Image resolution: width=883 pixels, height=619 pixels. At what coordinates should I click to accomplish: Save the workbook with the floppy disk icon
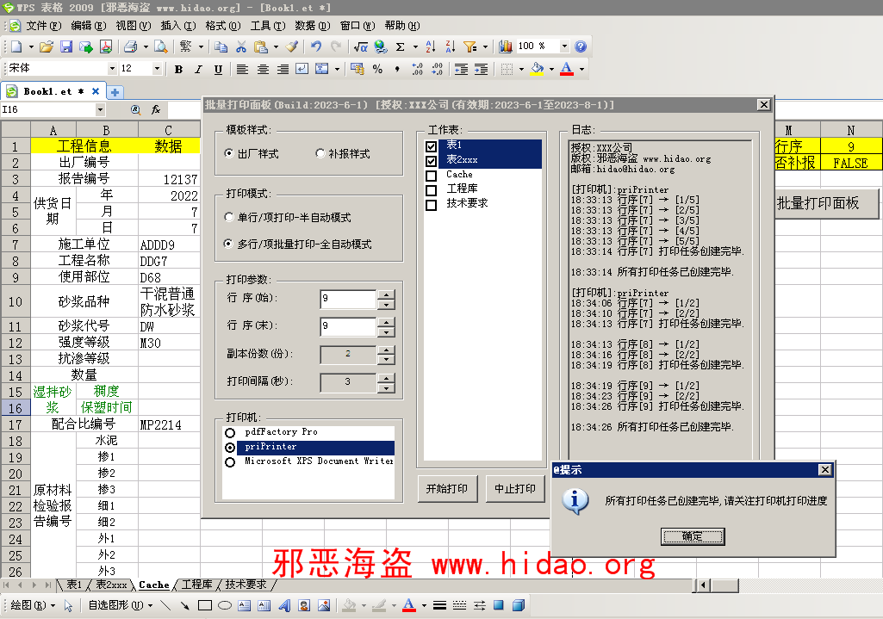tap(66, 46)
